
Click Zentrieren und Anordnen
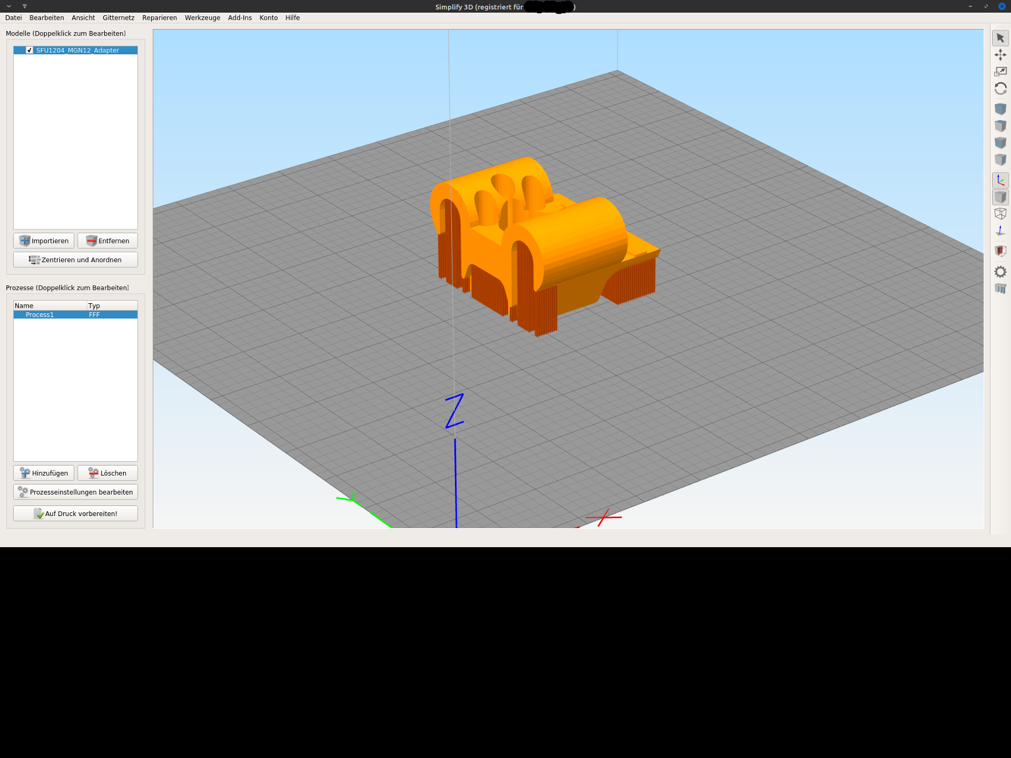coord(75,260)
